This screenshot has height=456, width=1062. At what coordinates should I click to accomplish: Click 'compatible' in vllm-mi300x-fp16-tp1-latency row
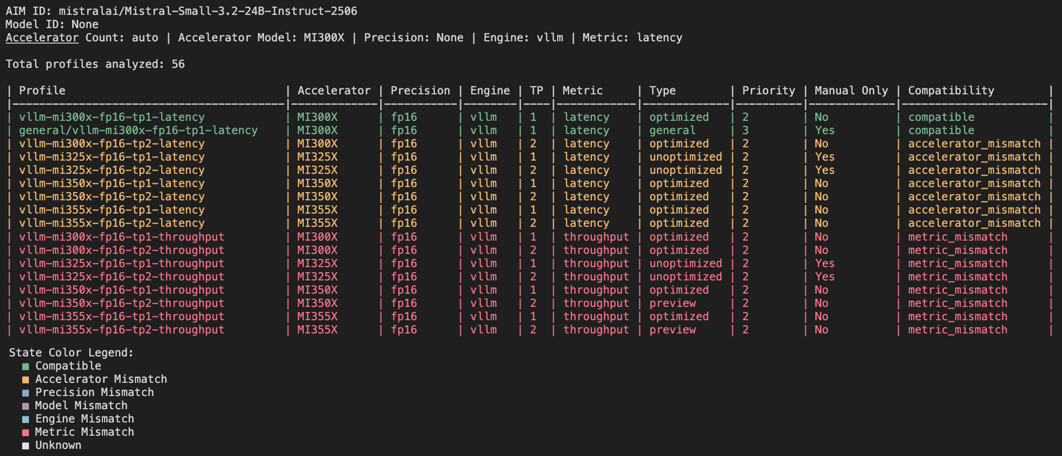[x=941, y=117]
